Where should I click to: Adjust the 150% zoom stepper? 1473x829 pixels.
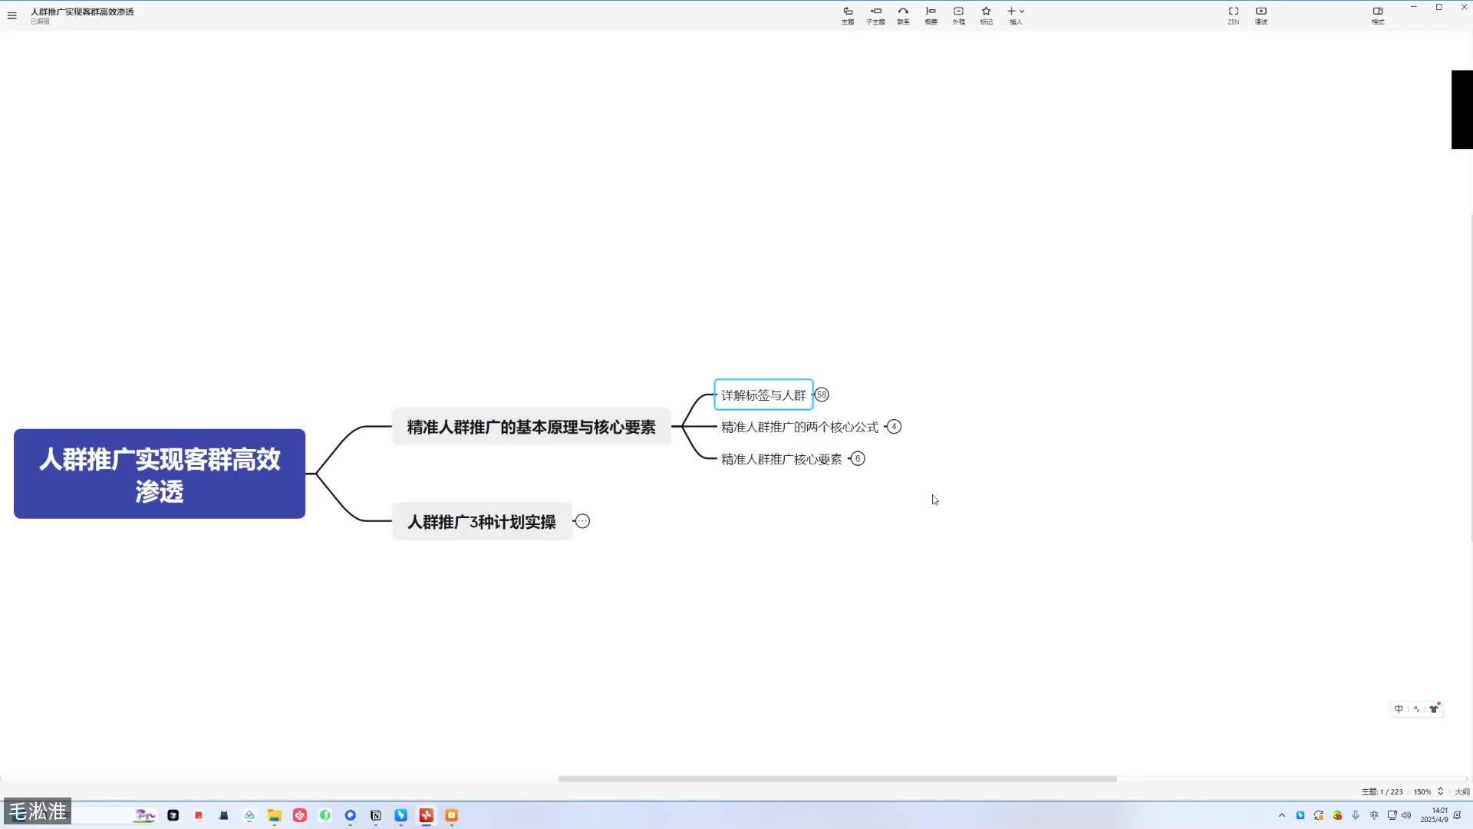[1440, 791]
